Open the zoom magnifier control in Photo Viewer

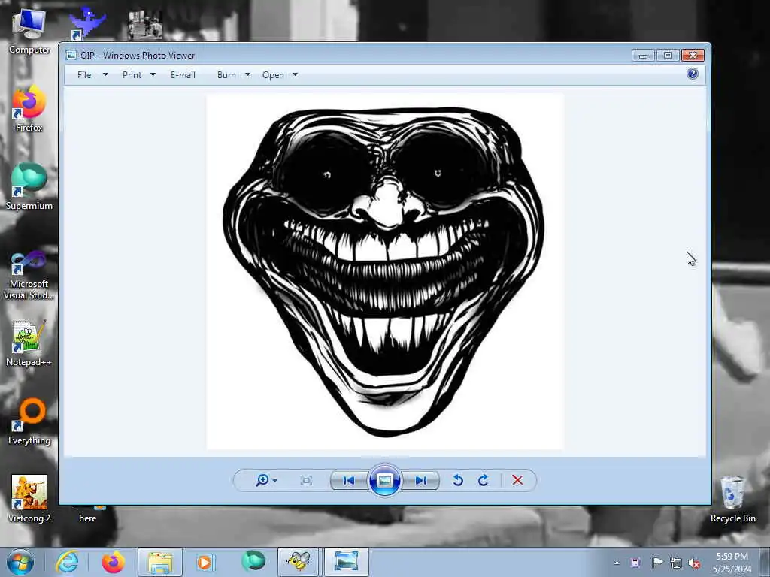[262, 480]
